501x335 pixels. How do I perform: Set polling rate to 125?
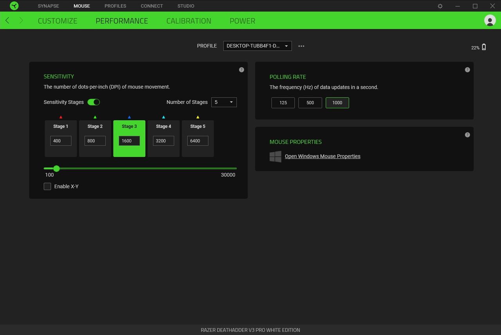(x=283, y=103)
